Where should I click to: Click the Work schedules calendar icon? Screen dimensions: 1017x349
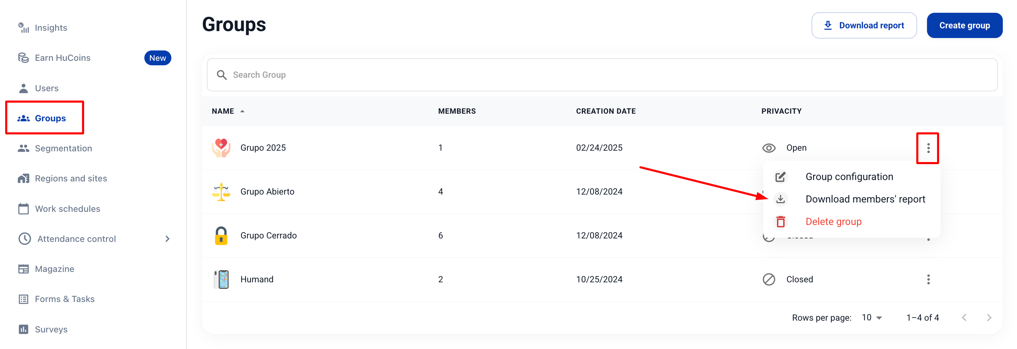23,209
